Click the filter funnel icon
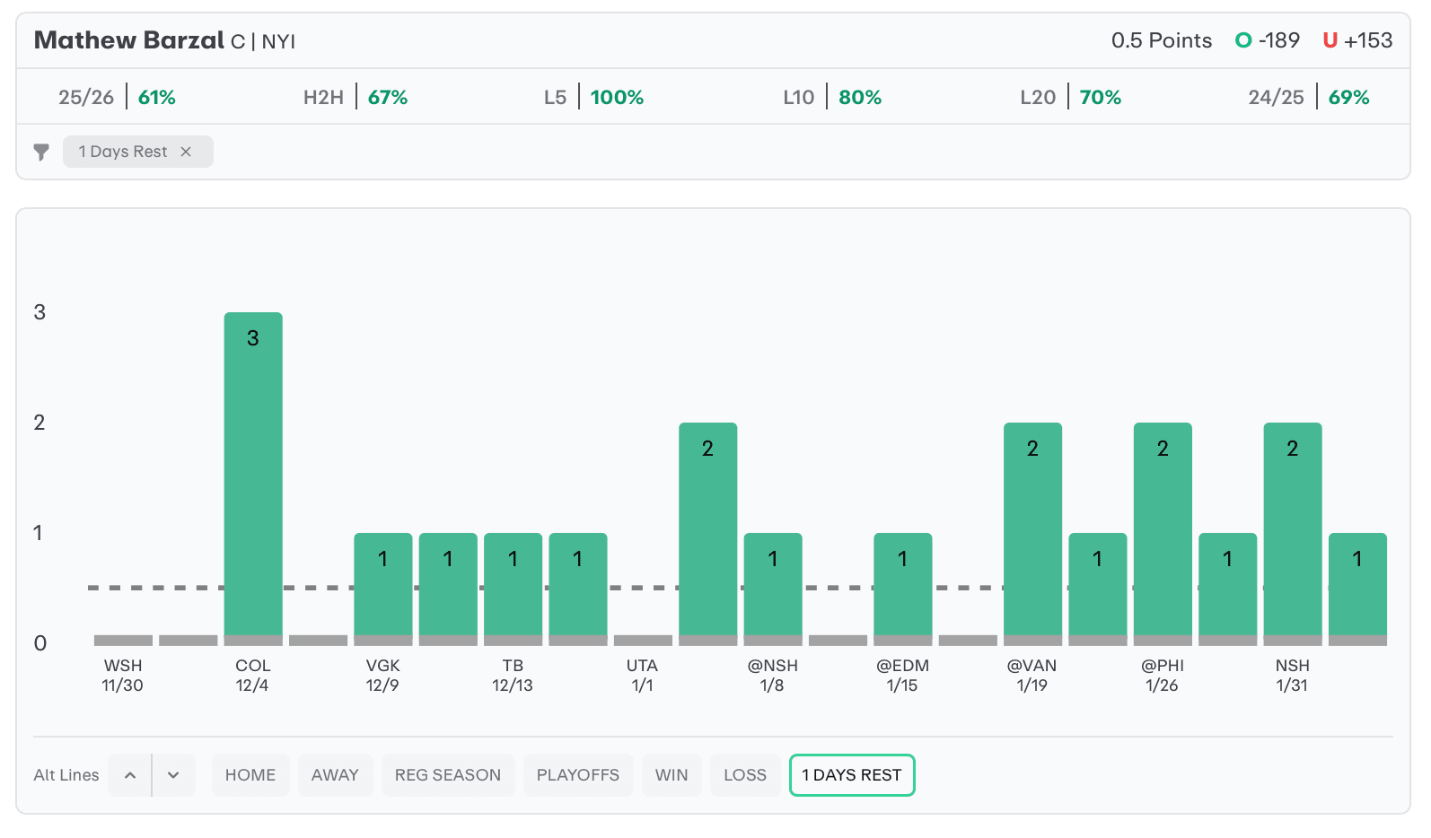Viewport: 1431px width, 838px height. [41, 152]
